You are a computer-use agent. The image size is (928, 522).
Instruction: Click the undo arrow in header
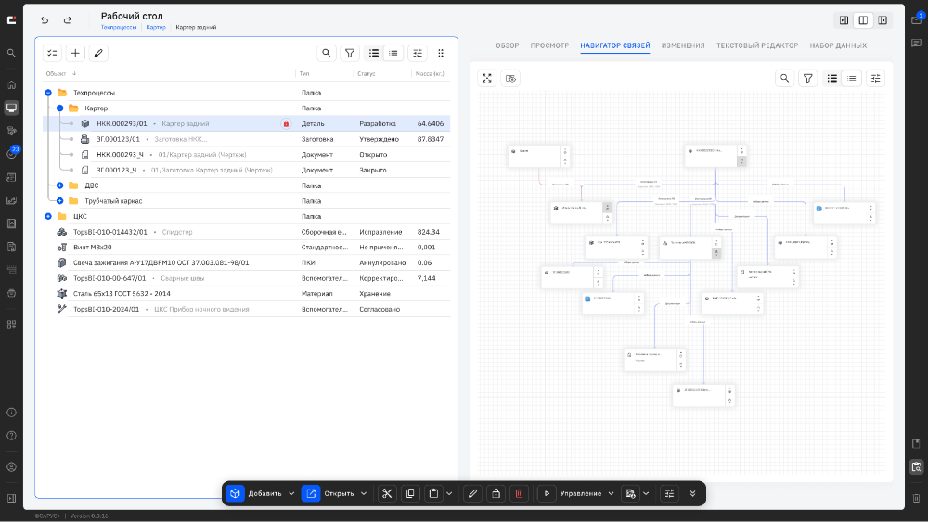[x=45, y=20]
